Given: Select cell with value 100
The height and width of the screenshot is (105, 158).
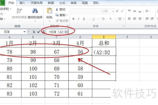Looking at the screenshot, I should pyautogui.click(x=33, y=69).
